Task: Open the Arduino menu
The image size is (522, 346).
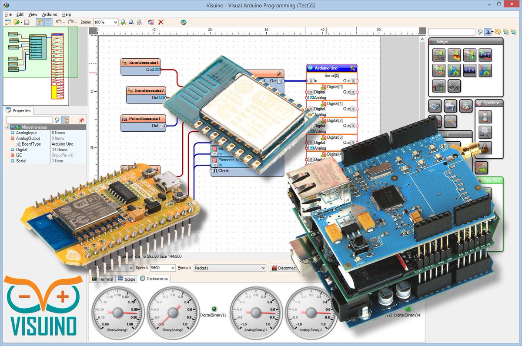Action: coord(49,14)
